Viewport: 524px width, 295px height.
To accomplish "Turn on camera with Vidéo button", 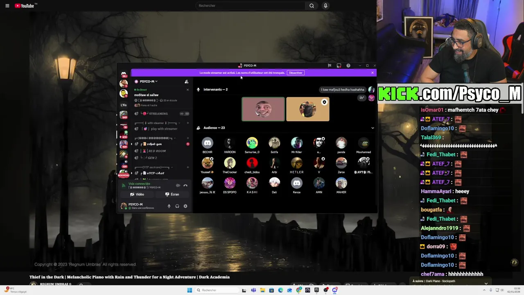I will [137, 194].
